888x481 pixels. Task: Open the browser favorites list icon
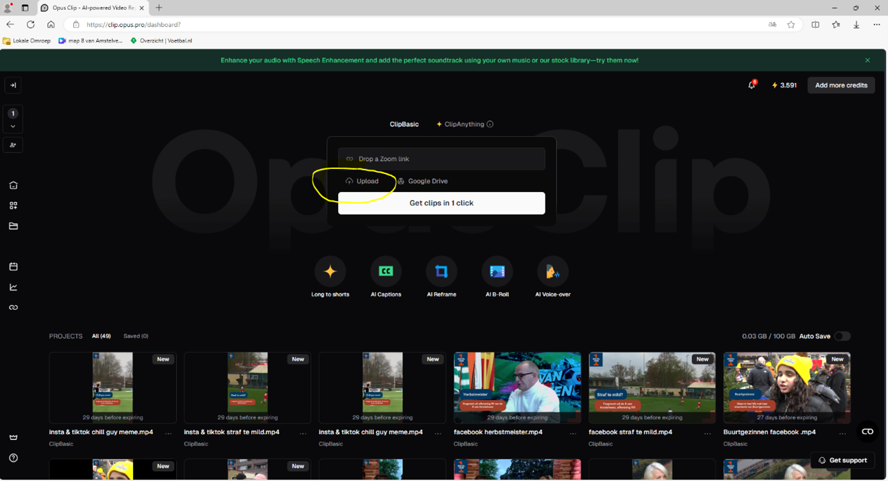click(x=836, y=25)
